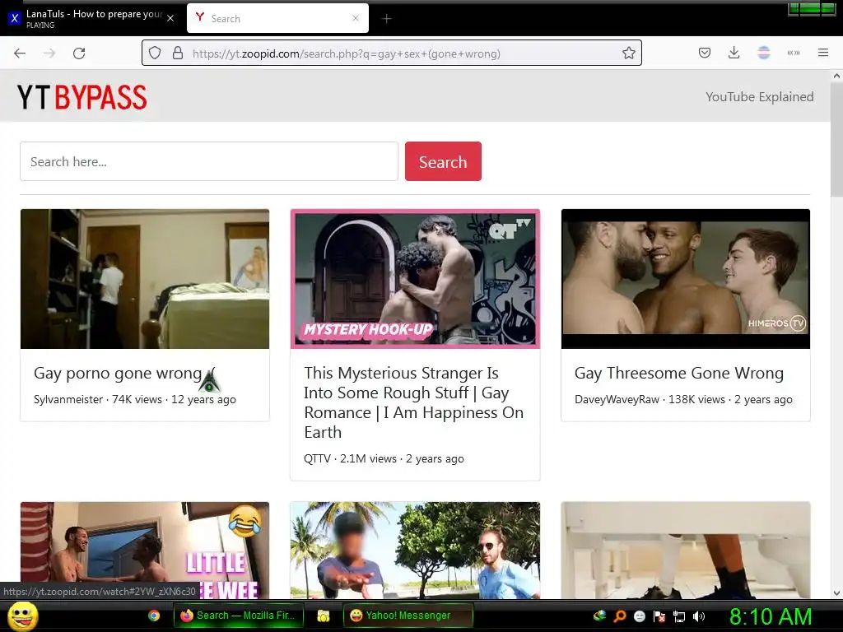This screenshot has width=843, height=632.
Task: Click the browser forward arrow
Action: pos(49,53)
